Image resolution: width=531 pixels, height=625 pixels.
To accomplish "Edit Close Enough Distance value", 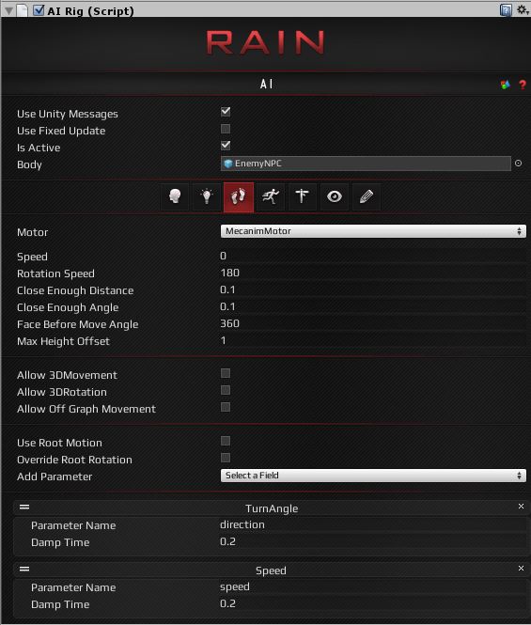I will click(373, 289).
